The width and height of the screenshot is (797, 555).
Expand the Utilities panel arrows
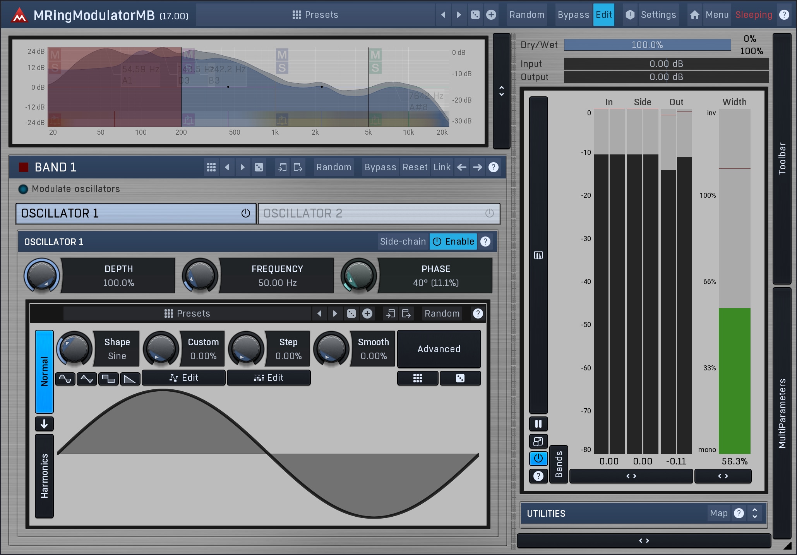pyautogui.click(x=754, y=513)
